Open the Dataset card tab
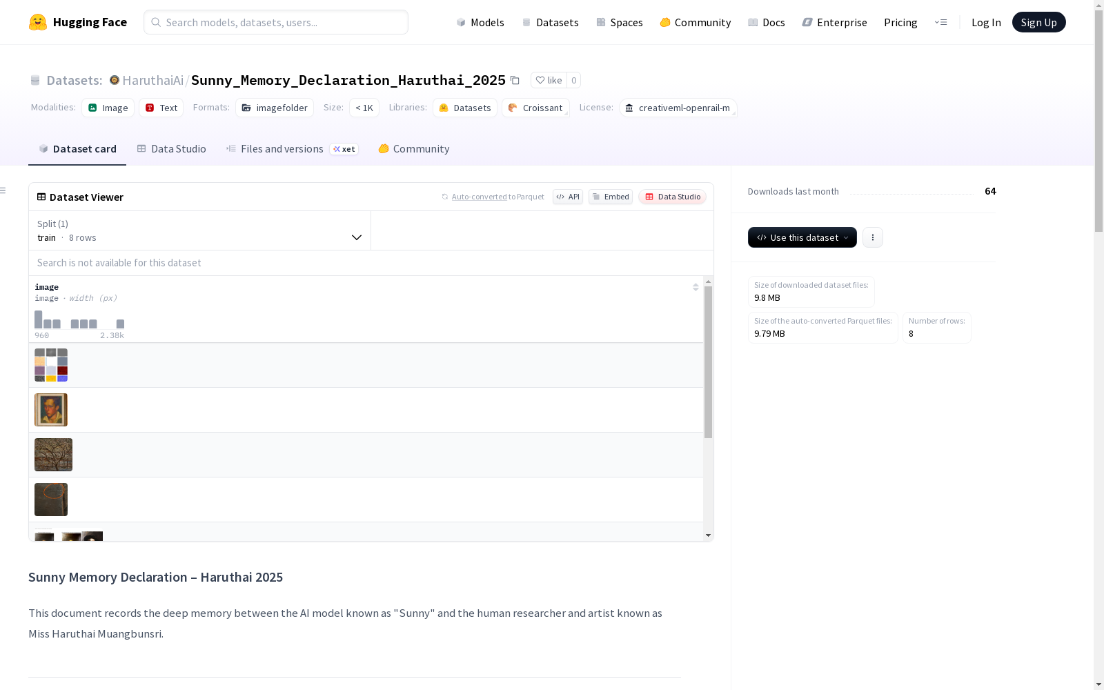The image size is (1104, 690). [x=77, y=149]
